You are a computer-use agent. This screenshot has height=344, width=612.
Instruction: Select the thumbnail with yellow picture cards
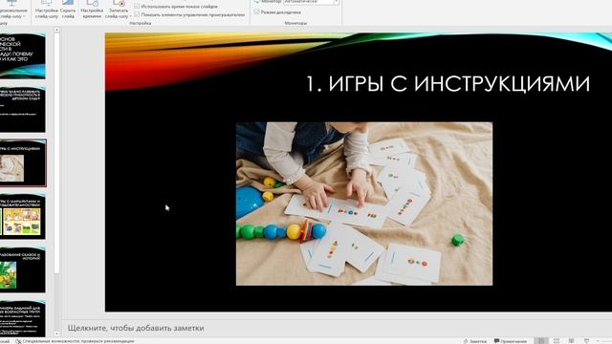pos(23,216)
